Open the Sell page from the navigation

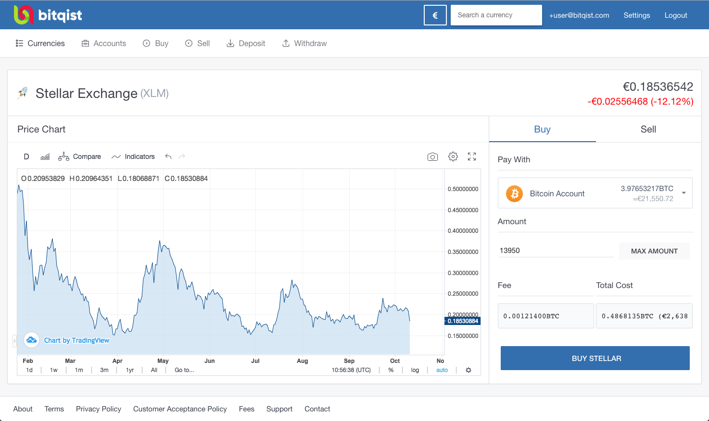tap(197, 43)
